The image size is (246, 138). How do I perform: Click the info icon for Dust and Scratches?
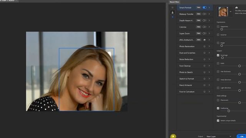204,53
